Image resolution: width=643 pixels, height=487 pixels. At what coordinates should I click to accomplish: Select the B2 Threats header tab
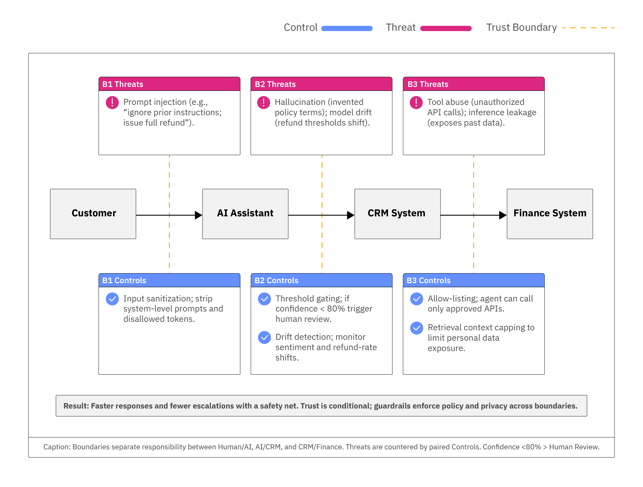click(321, 84)
